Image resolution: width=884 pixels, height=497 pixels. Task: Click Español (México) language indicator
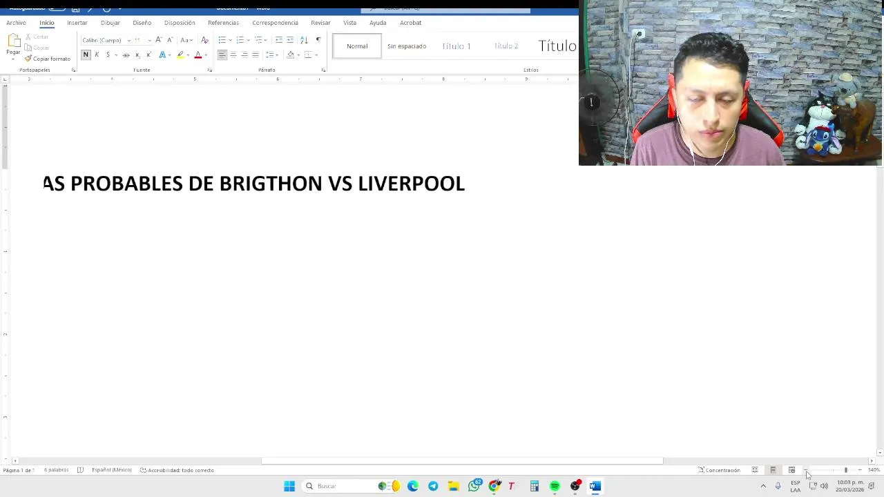(x=111, y=470)
